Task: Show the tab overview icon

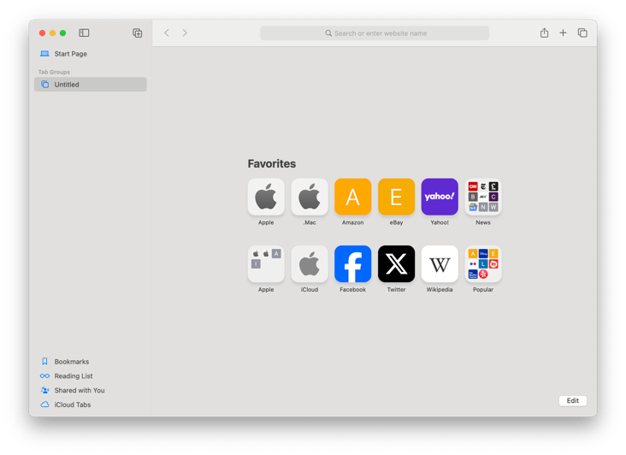Action: [x=582, y=32]
